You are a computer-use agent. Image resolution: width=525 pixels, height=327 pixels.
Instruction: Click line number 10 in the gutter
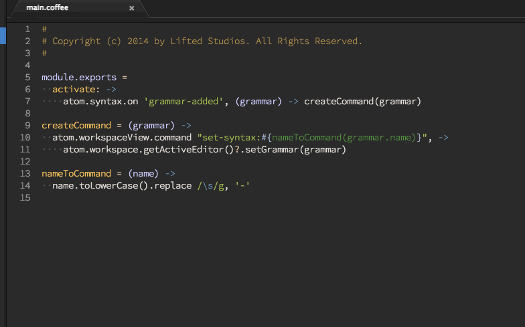click(x=25, y=138)
